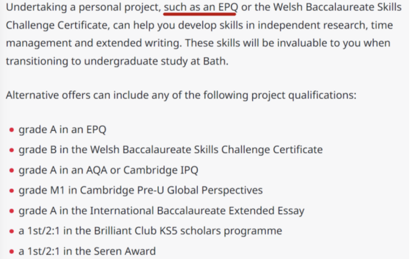The height and width of the screenshot is (259, 411).
Task: Click the underlined "such as an EPQ" text
Action: click(x=201, y=7)
